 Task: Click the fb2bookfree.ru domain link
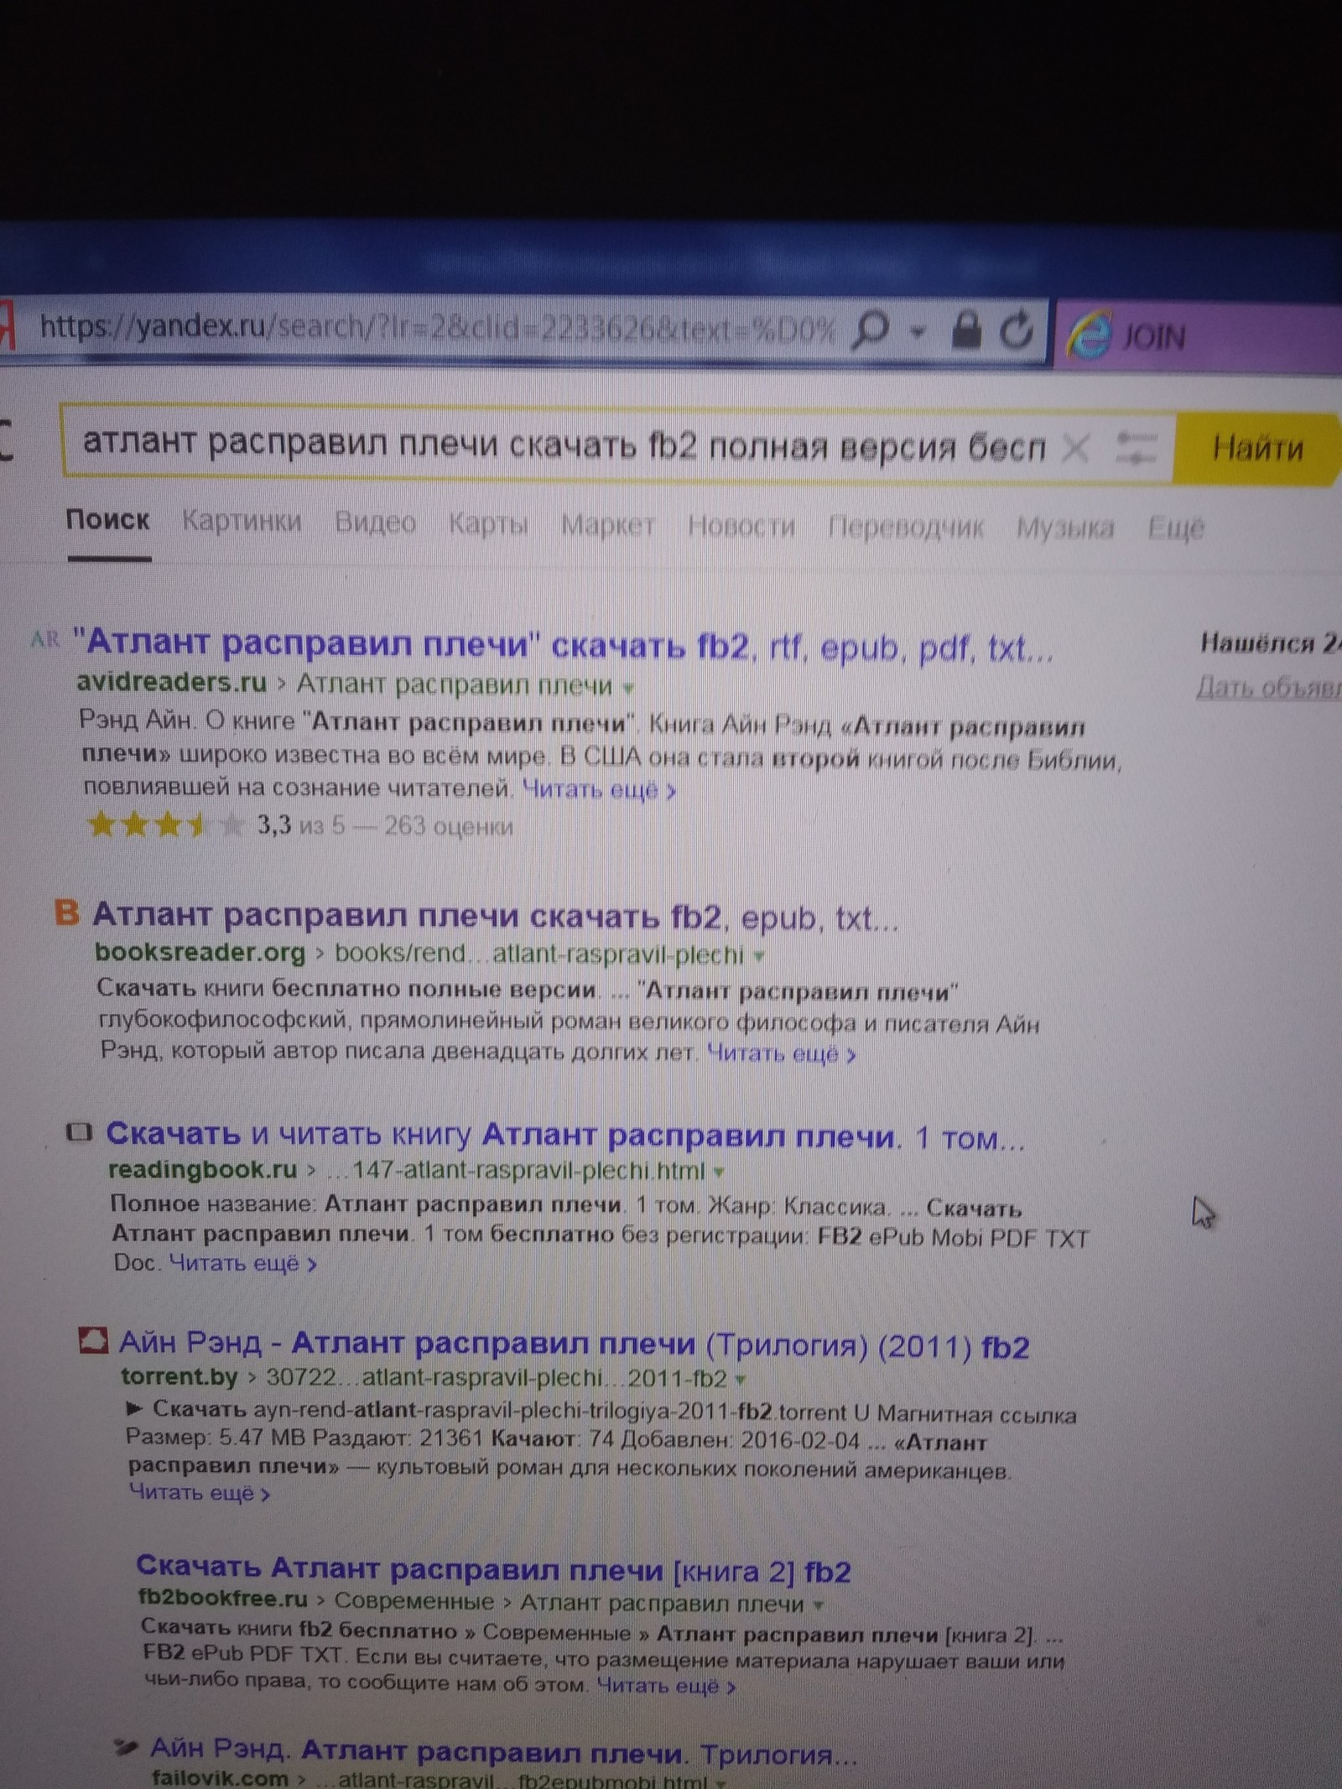coord(223,1599)
